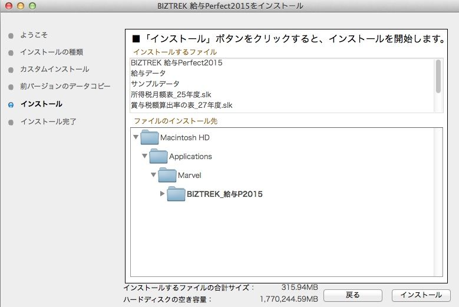Screen dimensions: 459x307
Task: Select the active インストール step
Action: pos(41,104)
